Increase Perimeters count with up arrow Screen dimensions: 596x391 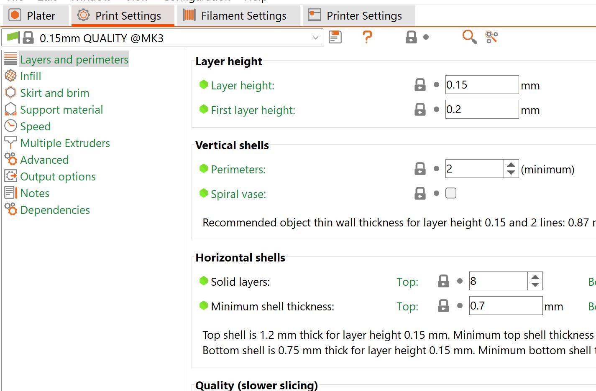click(511, 165)
